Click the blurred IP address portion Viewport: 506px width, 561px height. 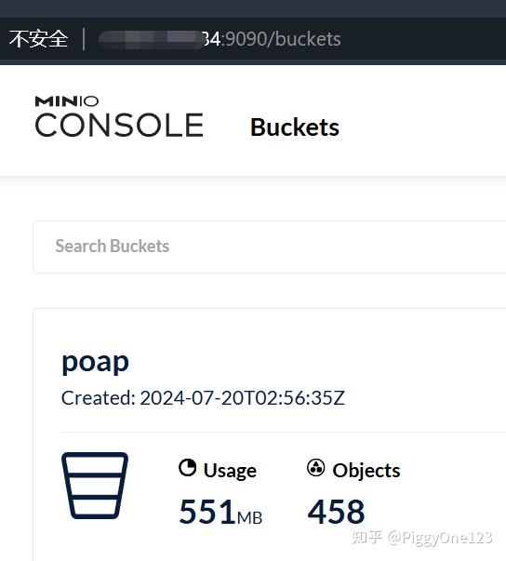(151, 39)
